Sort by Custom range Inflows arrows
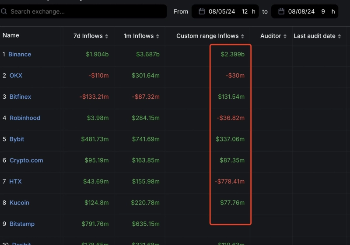 pos(242,36)
